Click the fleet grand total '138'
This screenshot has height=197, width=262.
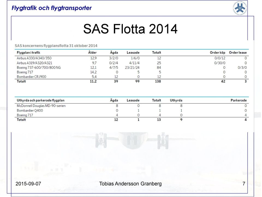[x=158, y=82]
